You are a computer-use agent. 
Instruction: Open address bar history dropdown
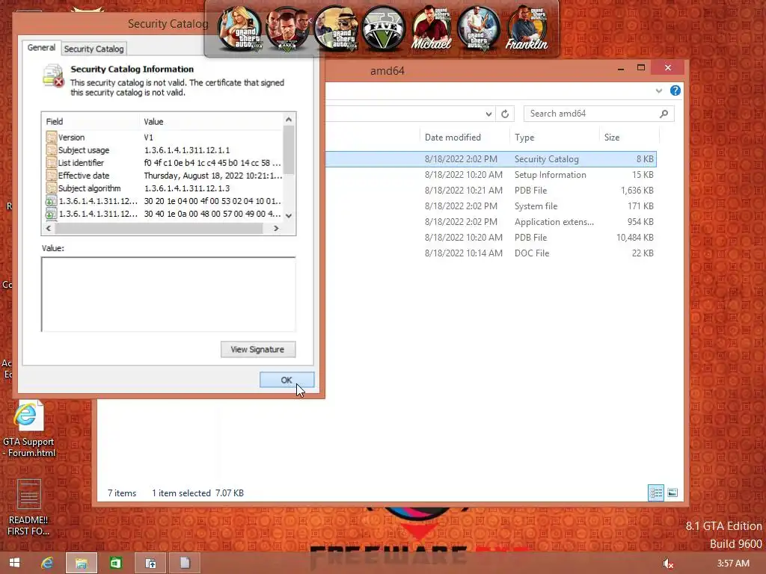[x=488, y=114]
